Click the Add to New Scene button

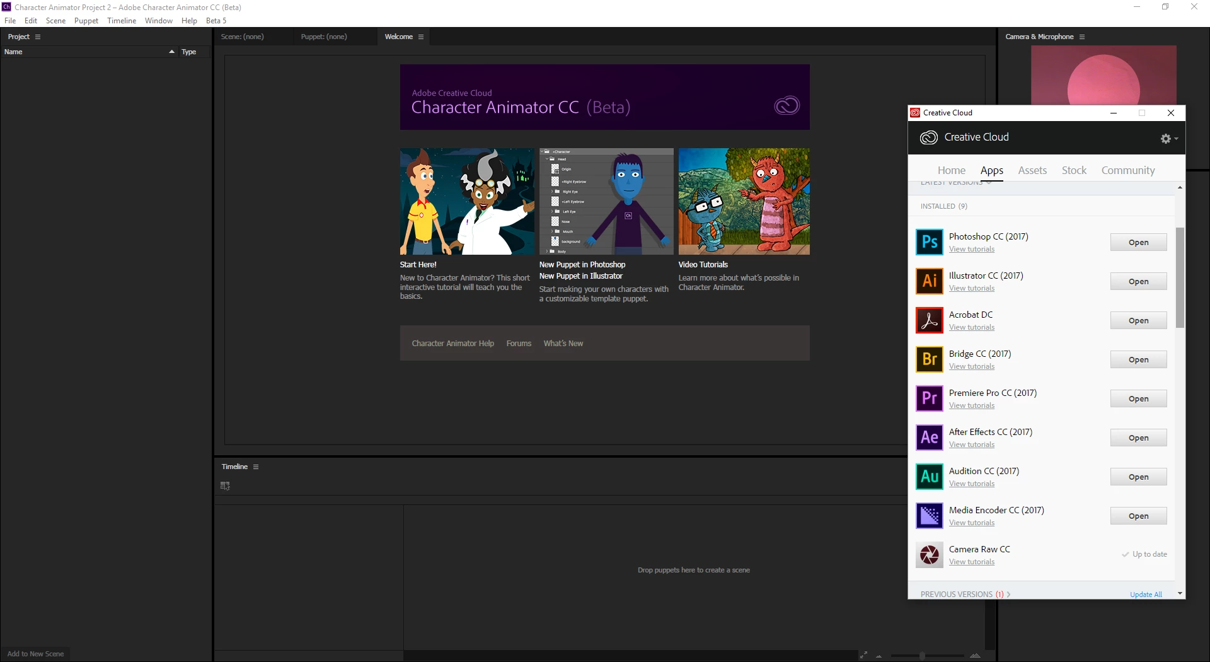pos(36,654)
